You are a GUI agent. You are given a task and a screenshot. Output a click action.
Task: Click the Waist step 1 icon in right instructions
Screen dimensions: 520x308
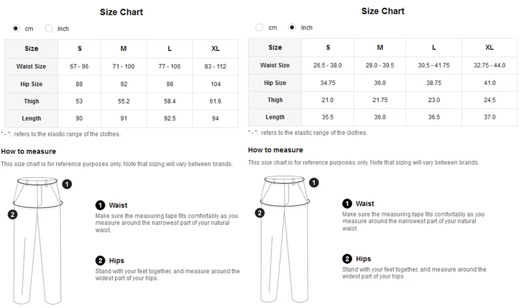347,204
